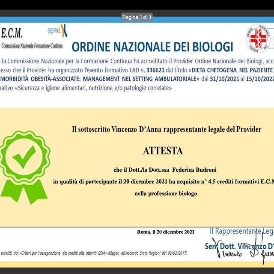Viewport: 274px width, 274px height.
Task: Click the 'ORDINE NAZIONALE DEI BIOLOGI' heading
Action: tap(152, 47)
